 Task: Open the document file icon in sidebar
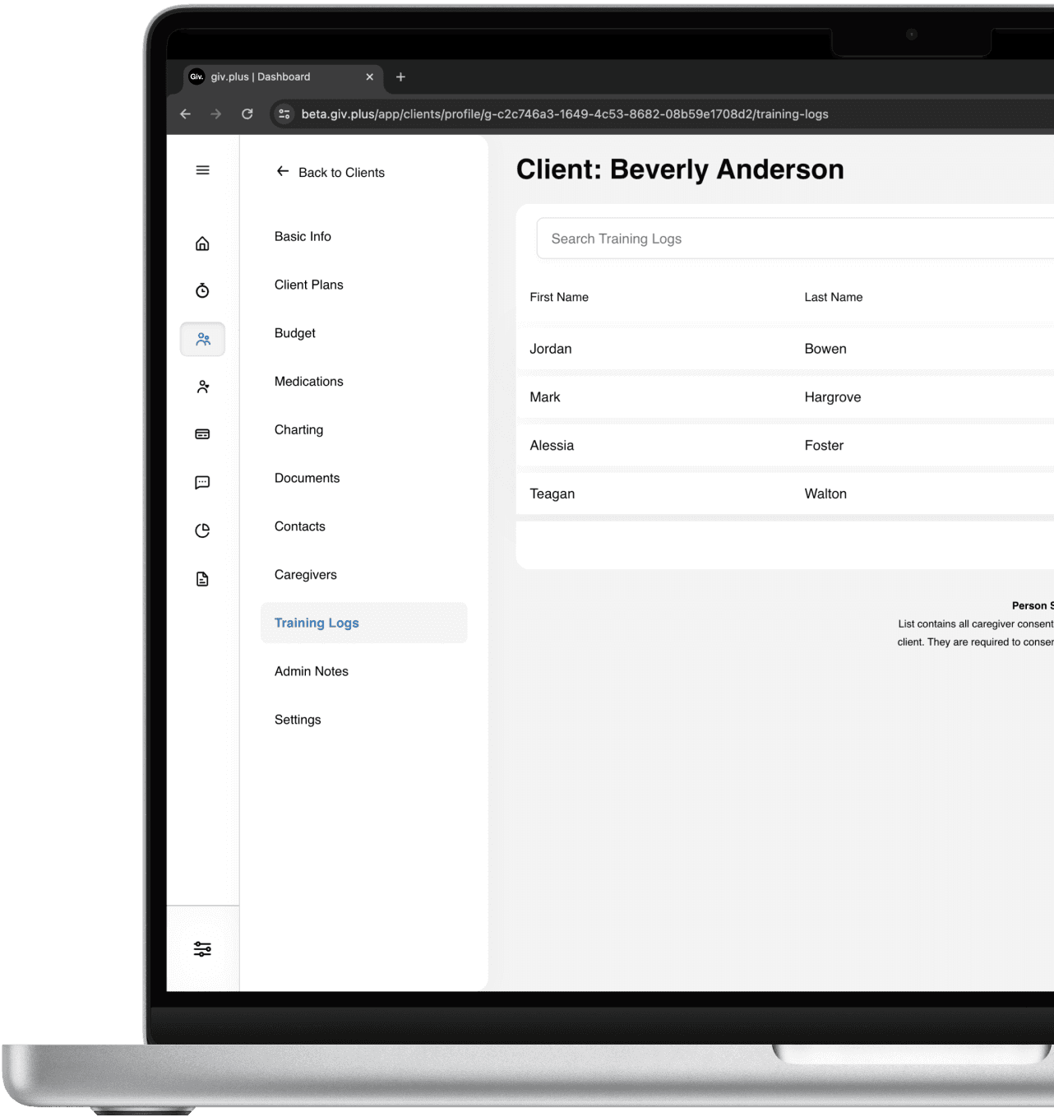[x=202, y=578]
